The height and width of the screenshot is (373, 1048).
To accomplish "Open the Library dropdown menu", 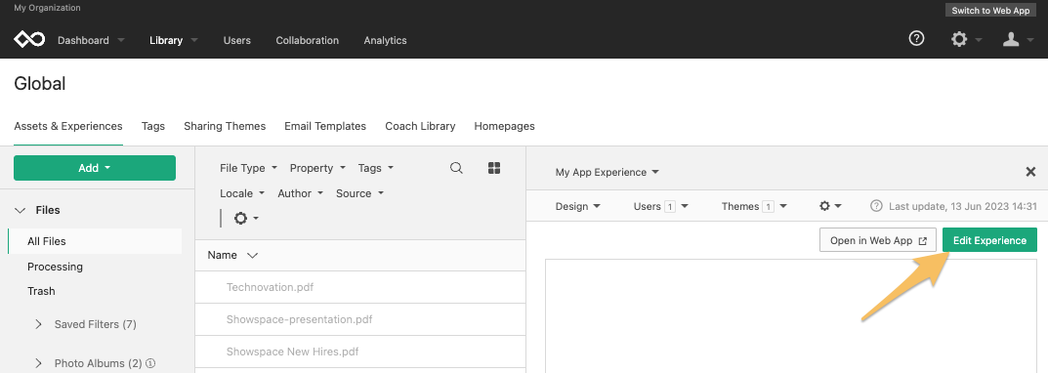I will [174, 40].
